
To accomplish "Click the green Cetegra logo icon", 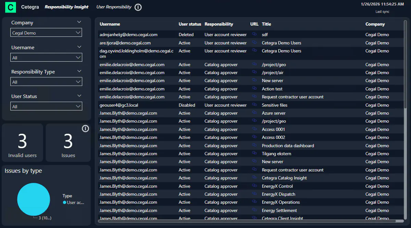I will [x=11, y=7].
